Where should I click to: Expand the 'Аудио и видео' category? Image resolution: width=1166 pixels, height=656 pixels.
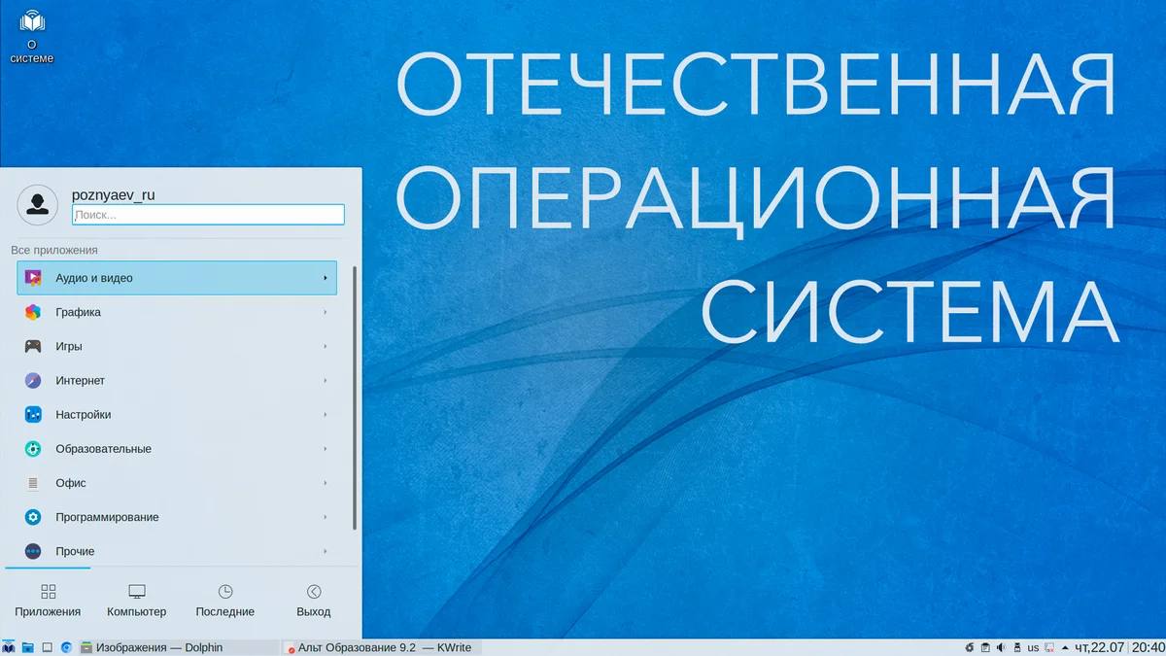(x=177, y=278)
